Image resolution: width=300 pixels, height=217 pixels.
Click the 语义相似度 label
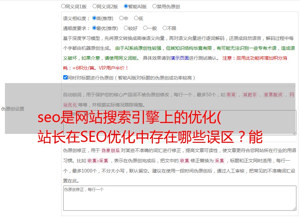coord(76,18)
